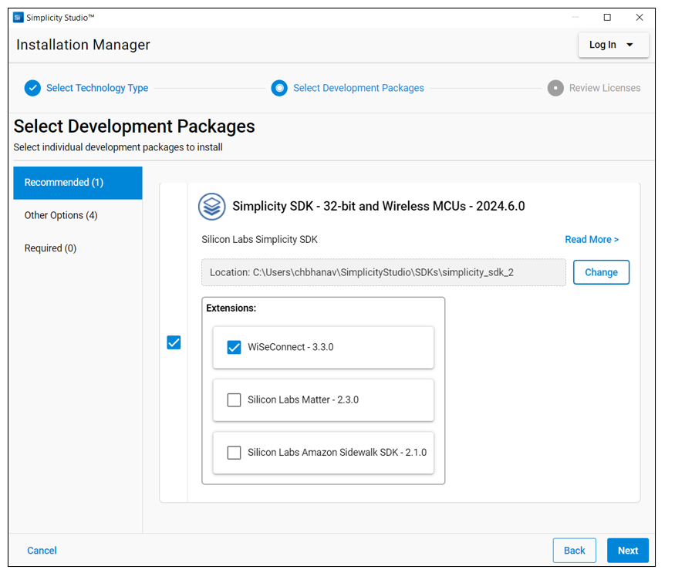Click the grayed step icon beside Review Licenses

click(x=555, y=88)
